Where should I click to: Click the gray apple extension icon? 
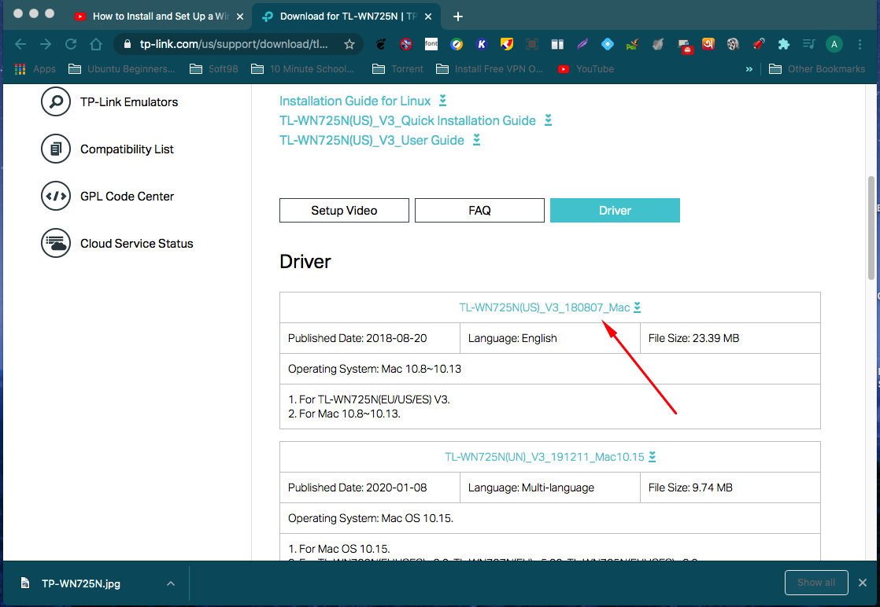[x=658, y=44]
